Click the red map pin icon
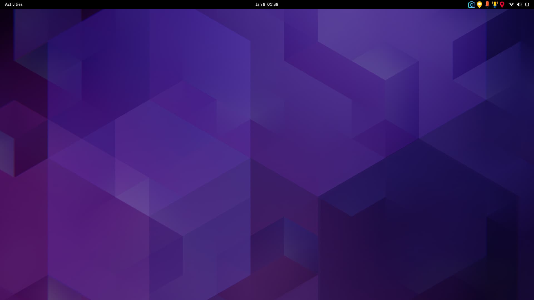 tap(502, 4)
